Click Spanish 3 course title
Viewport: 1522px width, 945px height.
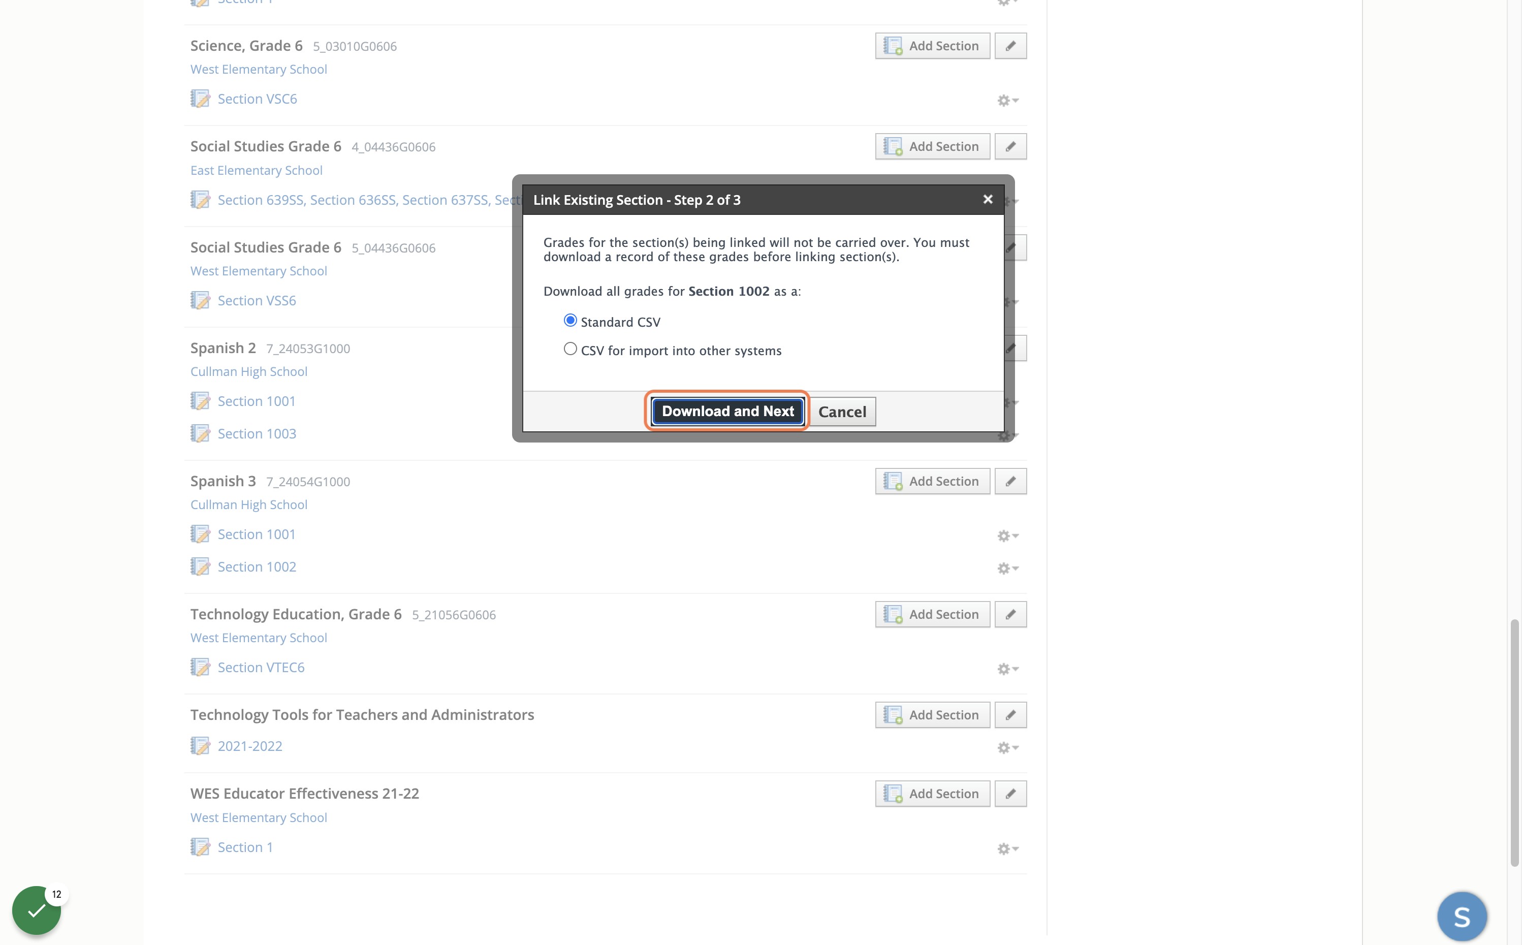(x=223, y=481)
